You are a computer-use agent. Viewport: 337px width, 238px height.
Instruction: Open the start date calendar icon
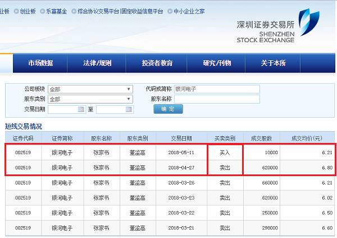coord(81,109)
